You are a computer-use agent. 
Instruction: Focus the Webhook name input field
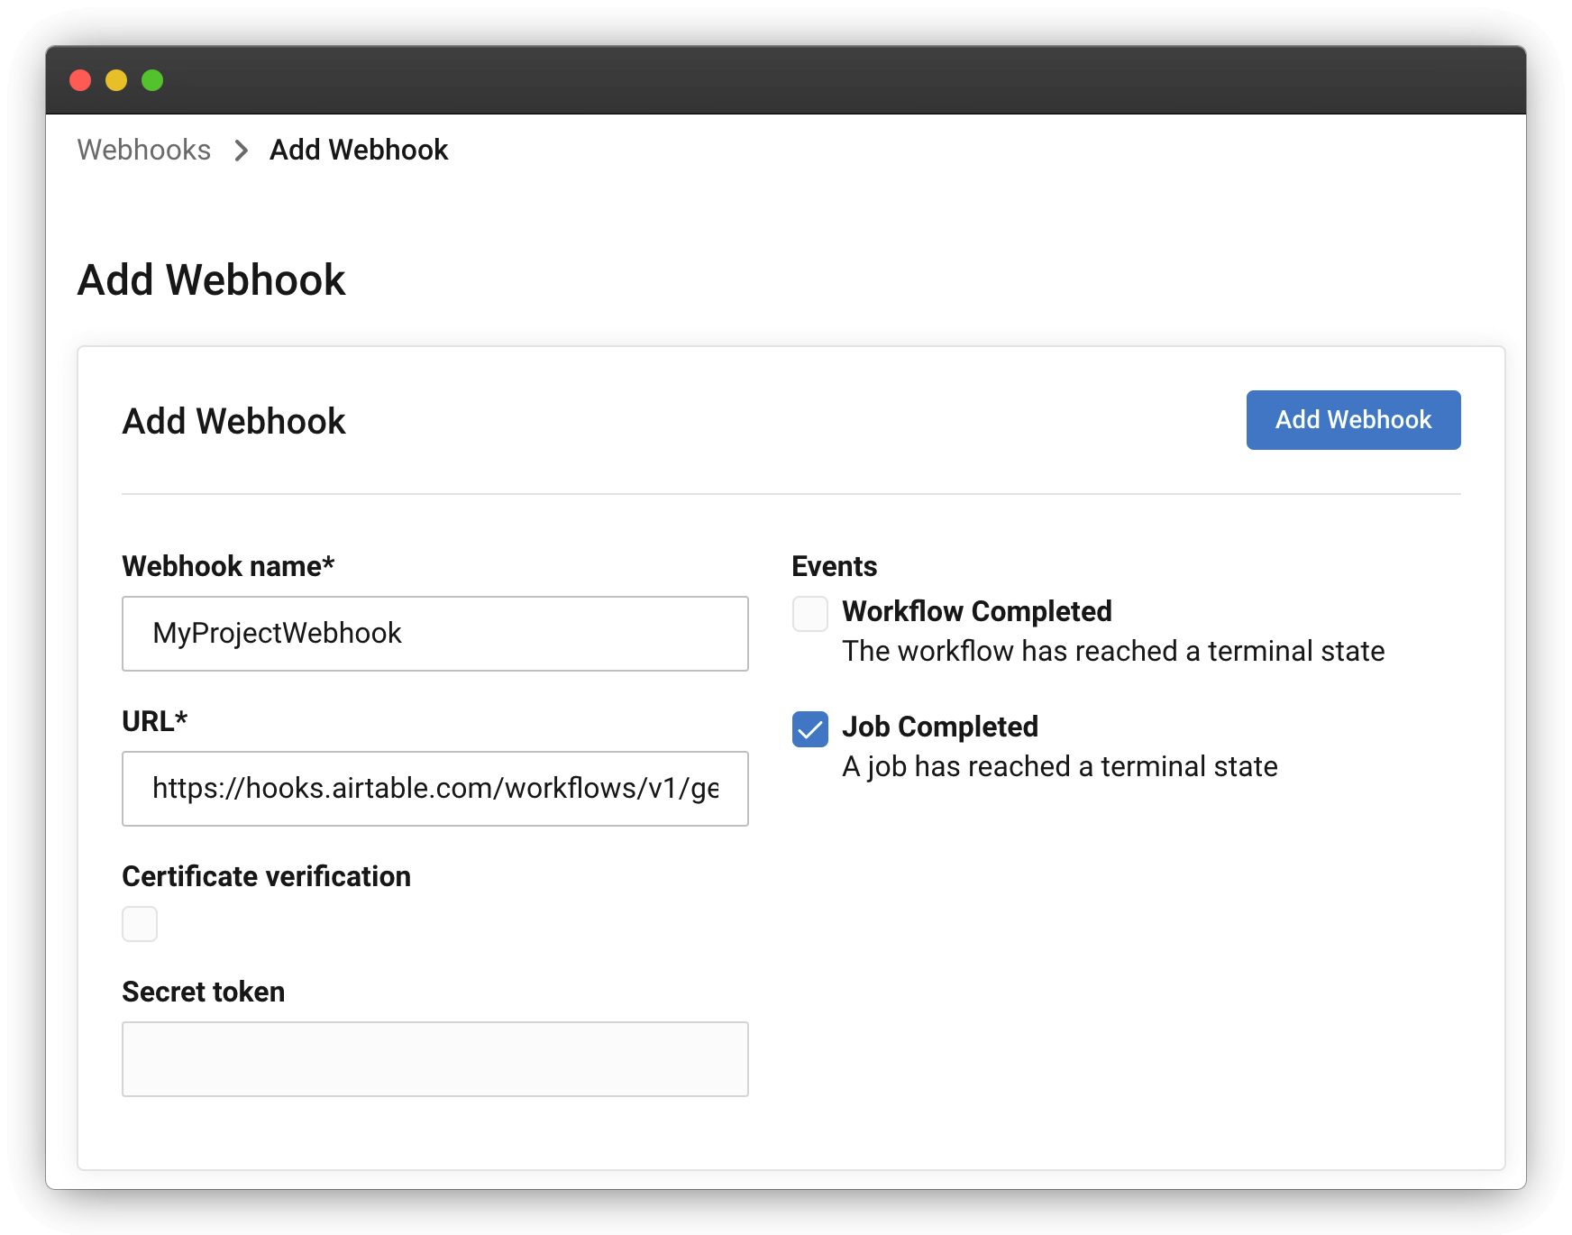tap(435, 634)
